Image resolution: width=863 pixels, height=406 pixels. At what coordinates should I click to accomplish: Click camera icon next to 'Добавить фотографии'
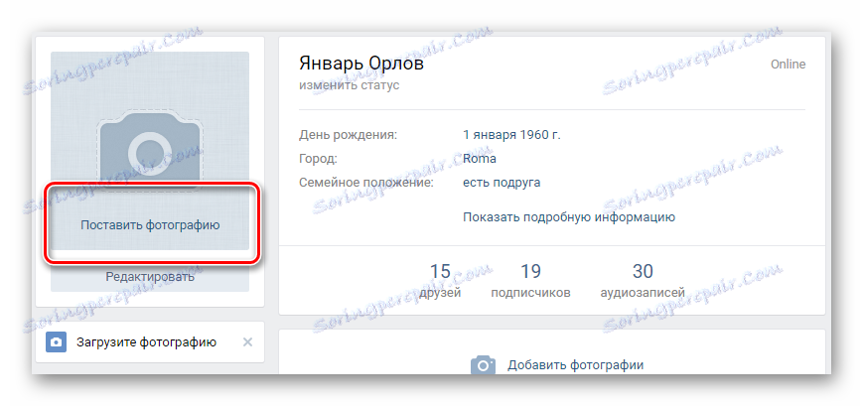pos(483,364)
